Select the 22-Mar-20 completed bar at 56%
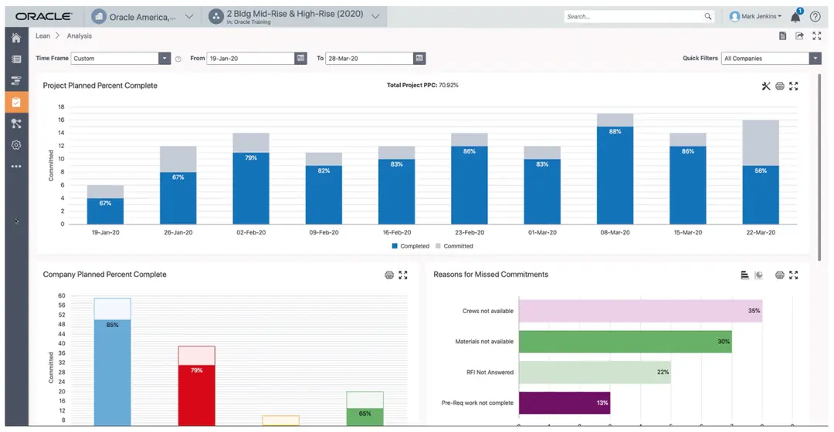The width and height of the screenshot is (834, 432). pos(761,195)
